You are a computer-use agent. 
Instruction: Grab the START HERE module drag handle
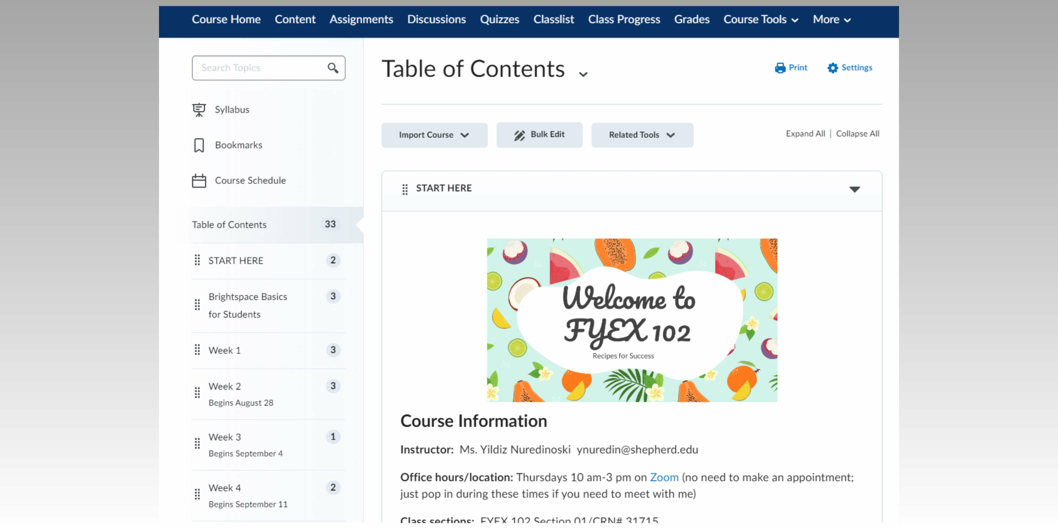pos(405,189)
